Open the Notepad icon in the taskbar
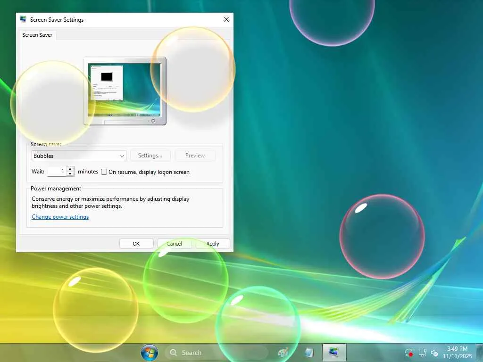 [308, 353]
